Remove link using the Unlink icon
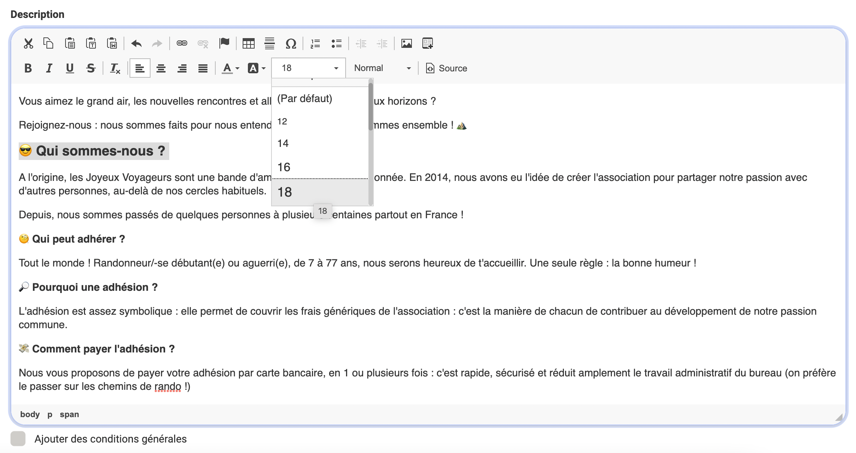The height and width of the screenshot is (453, 856). tap(203, 43)
